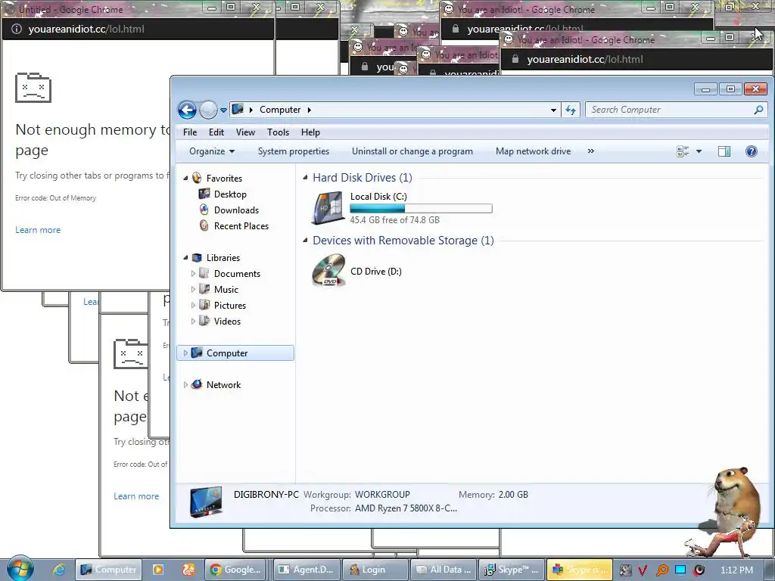The height and width of the screenshot is (581, 775).
Task: Click Learn more link in lower Chrome window
Action: [x=136, y=496]
